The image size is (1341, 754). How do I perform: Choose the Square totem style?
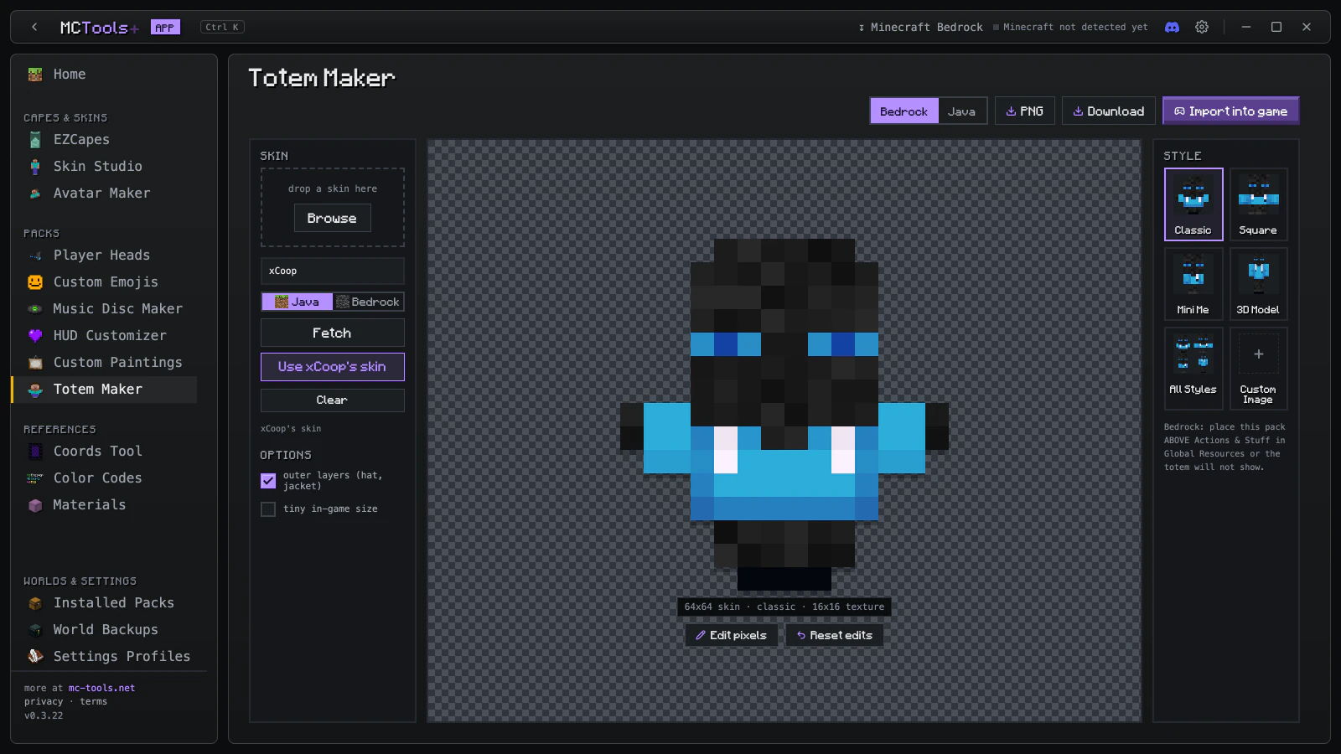click(1258, 204)
